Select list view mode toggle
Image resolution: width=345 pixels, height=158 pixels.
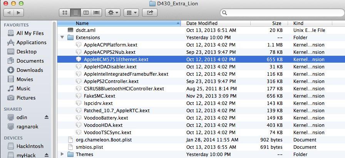coord(75,13)
